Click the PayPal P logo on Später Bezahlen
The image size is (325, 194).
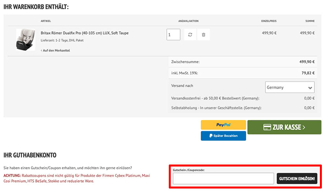pyautogui.click(x=211, y=136)
